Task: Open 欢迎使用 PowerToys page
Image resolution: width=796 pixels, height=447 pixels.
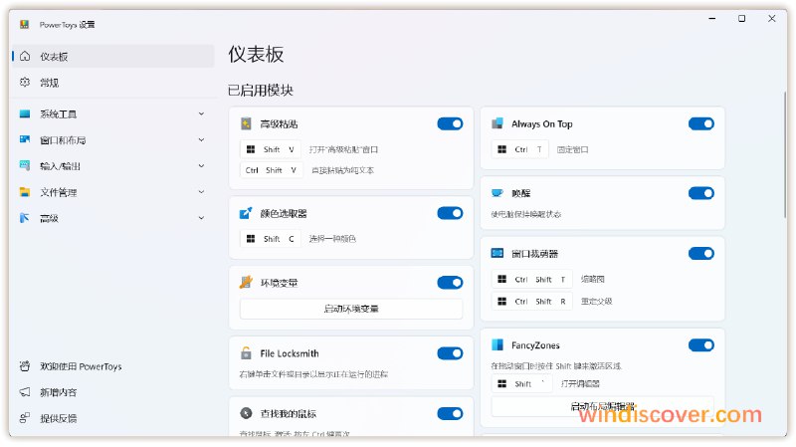Action: [112, 366]
